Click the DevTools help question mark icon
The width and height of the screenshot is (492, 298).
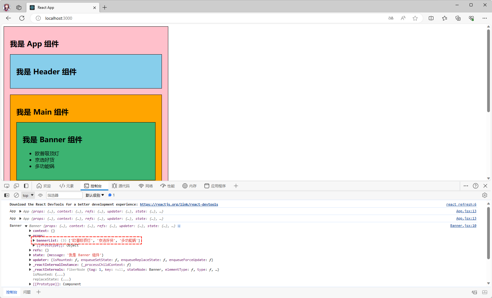coord(476,186)
